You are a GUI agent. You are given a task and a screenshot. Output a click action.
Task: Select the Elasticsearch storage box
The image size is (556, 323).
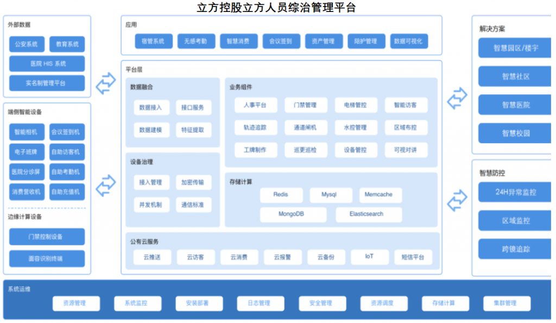tap(367, 214)
